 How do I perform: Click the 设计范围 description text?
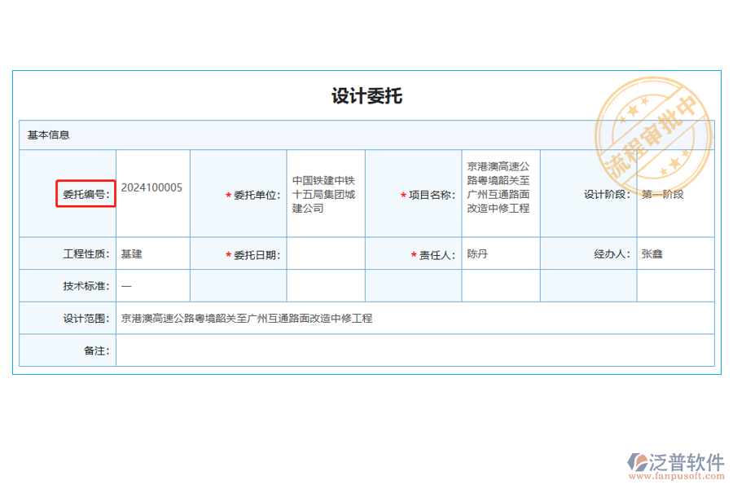coord(246,318)
